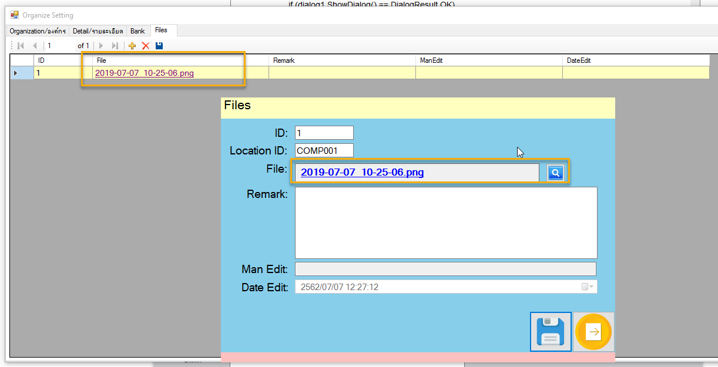Jump to the last record in navigator
Viewport: 718px width, 367px height.
pos(115,46)
